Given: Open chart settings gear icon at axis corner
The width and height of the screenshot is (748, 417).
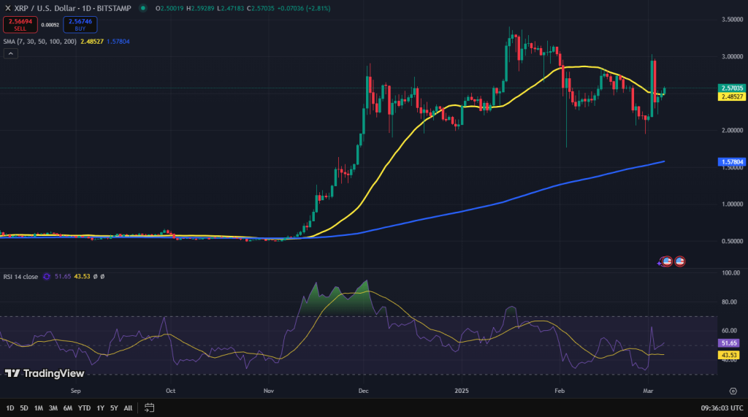Looking at the screenshot, I should (733, 391).
